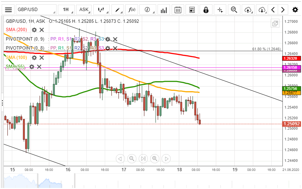Open the f(x) indicators menu

(132, 10)
